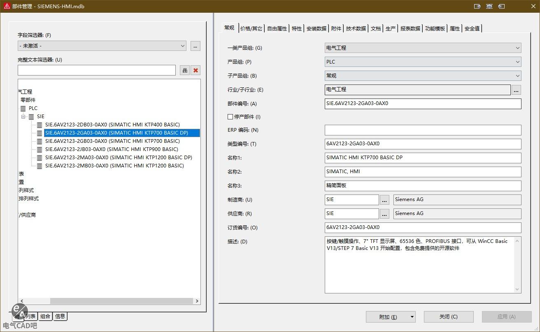
Task: Open the 字段筛选器 dropdown
Action: click(x=183, y=46)
